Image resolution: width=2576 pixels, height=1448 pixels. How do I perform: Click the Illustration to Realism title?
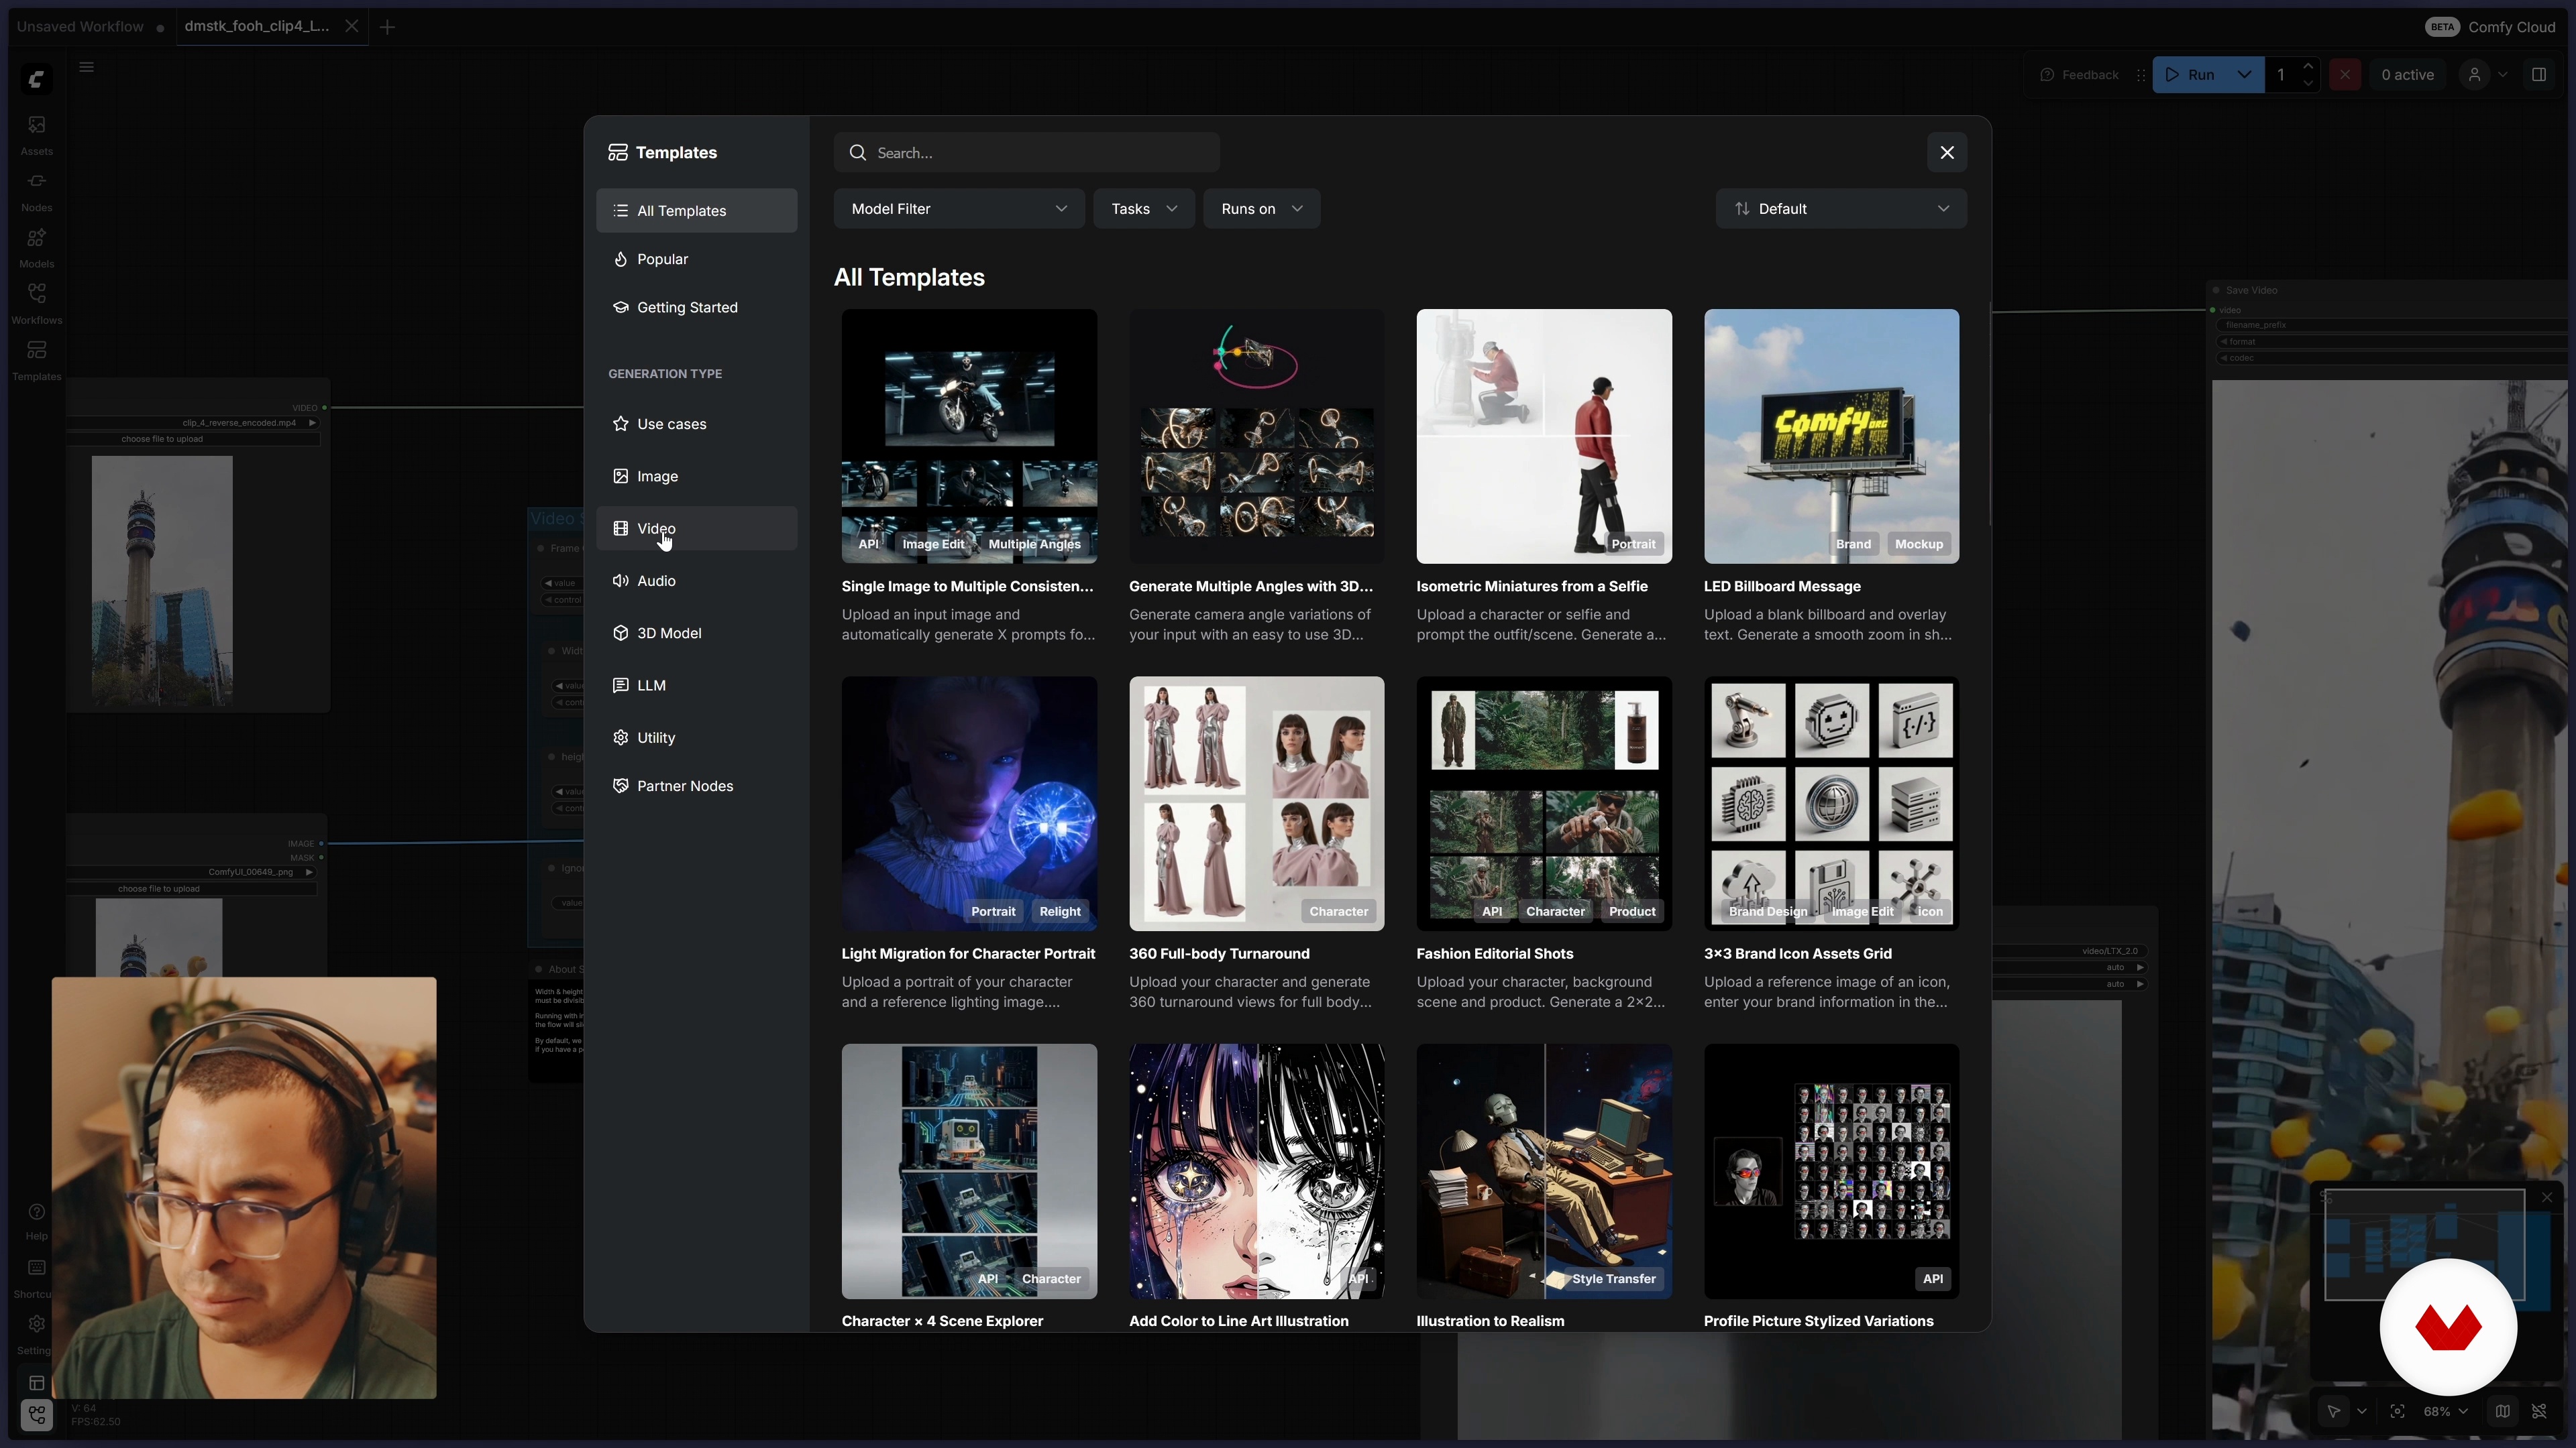pyautogui.click(x=1490, y=1321)
